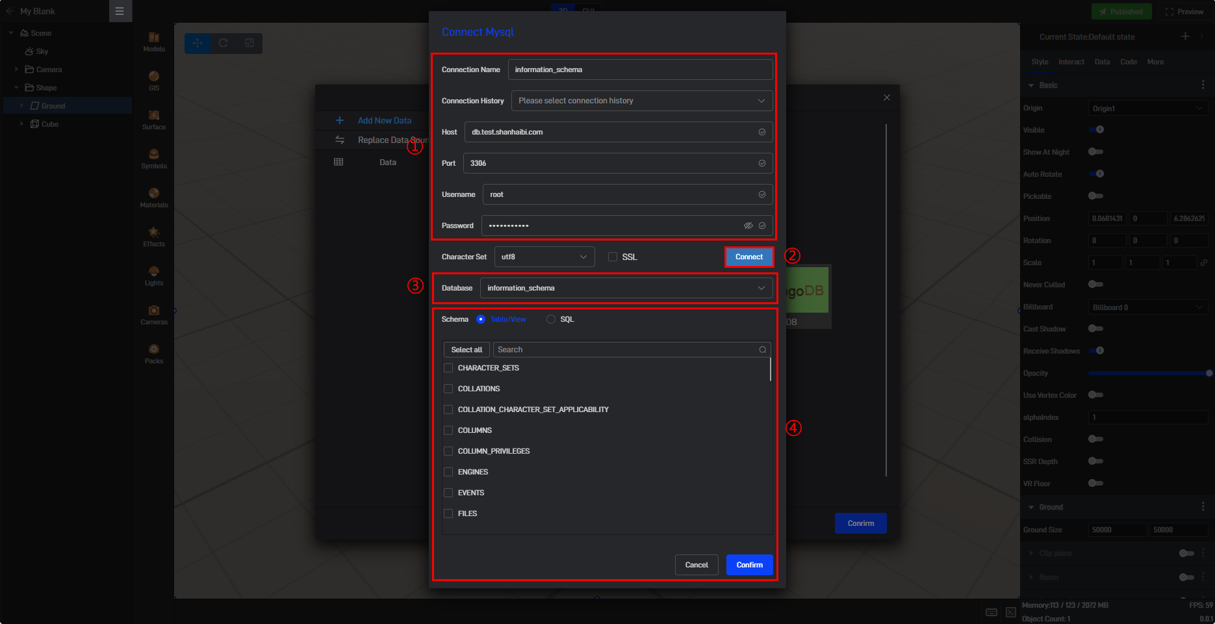Click the Data table grid icon
This screenshot has height=624, width=1215.
pos(339,162)
